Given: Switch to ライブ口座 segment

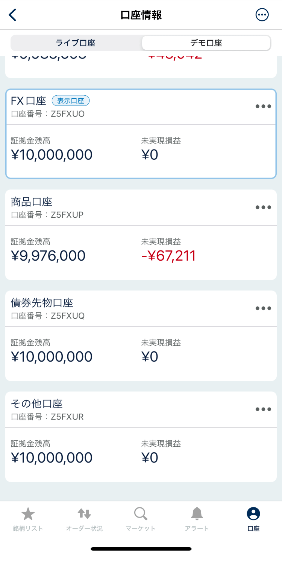Looking at the screenshot, I should click(76, 43).
